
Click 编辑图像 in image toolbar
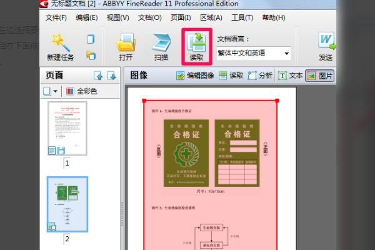(195, 76)
